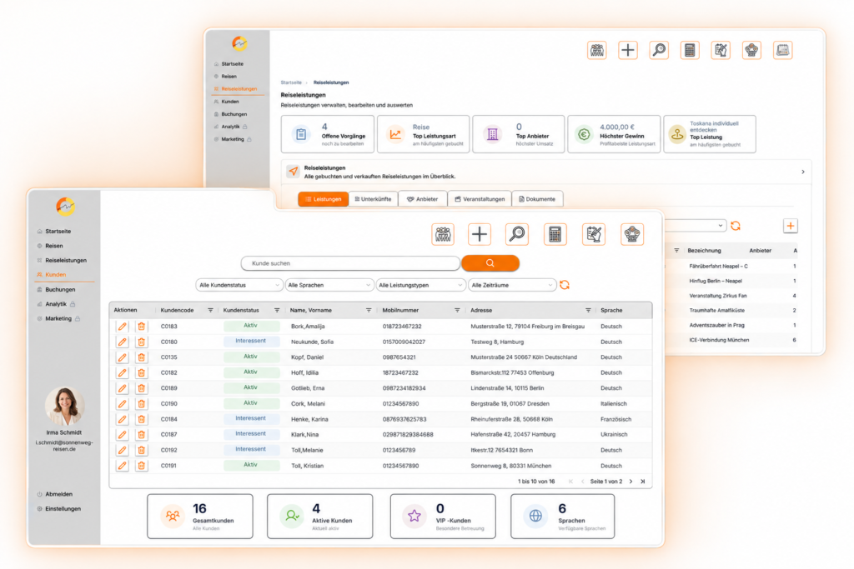
Task: Filter Kundenstatus column
Action: coord(277,310)
